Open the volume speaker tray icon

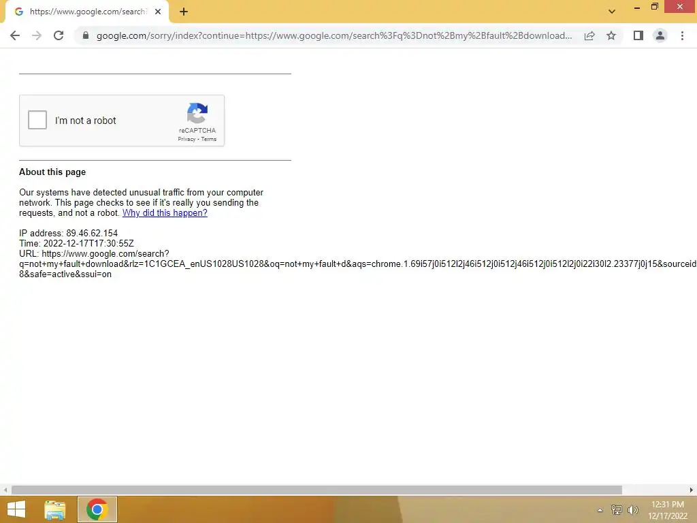point(632,509)
